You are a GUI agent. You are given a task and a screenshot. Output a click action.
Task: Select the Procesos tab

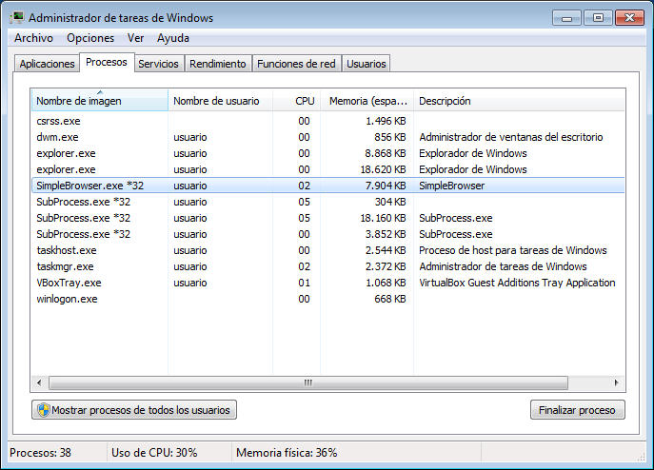[x=107, y=62]
